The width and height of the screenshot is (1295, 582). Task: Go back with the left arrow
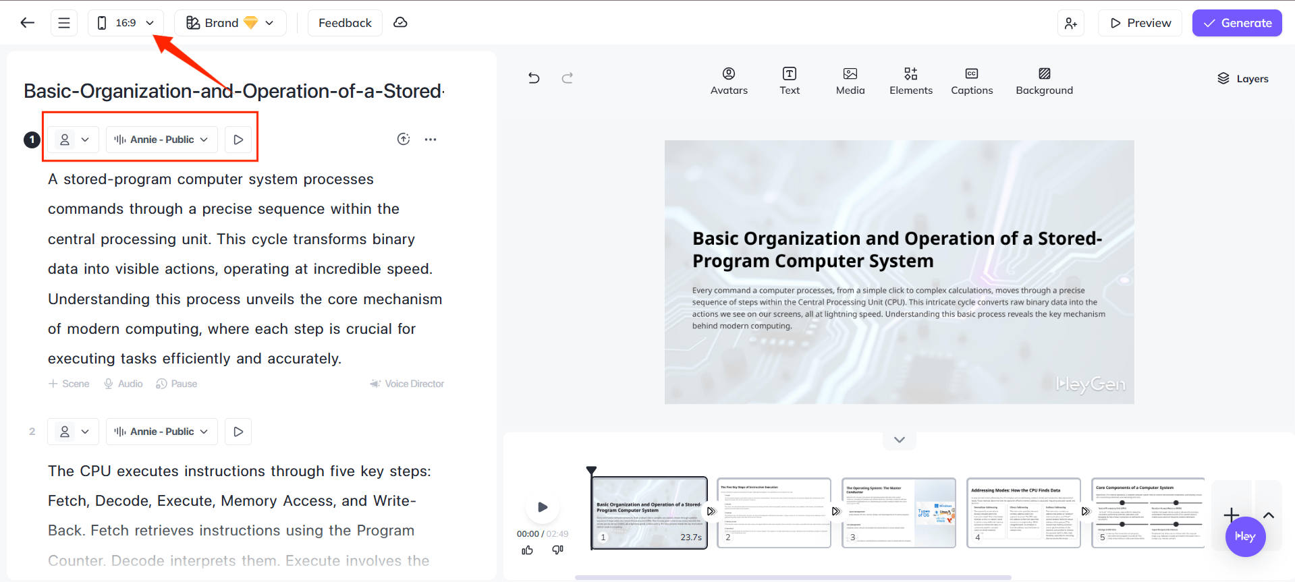pos(27,23)
